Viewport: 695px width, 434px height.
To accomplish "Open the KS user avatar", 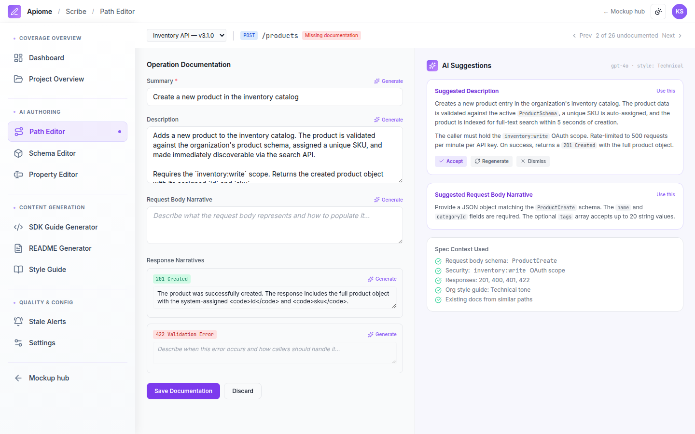I will tap(680, 12).
